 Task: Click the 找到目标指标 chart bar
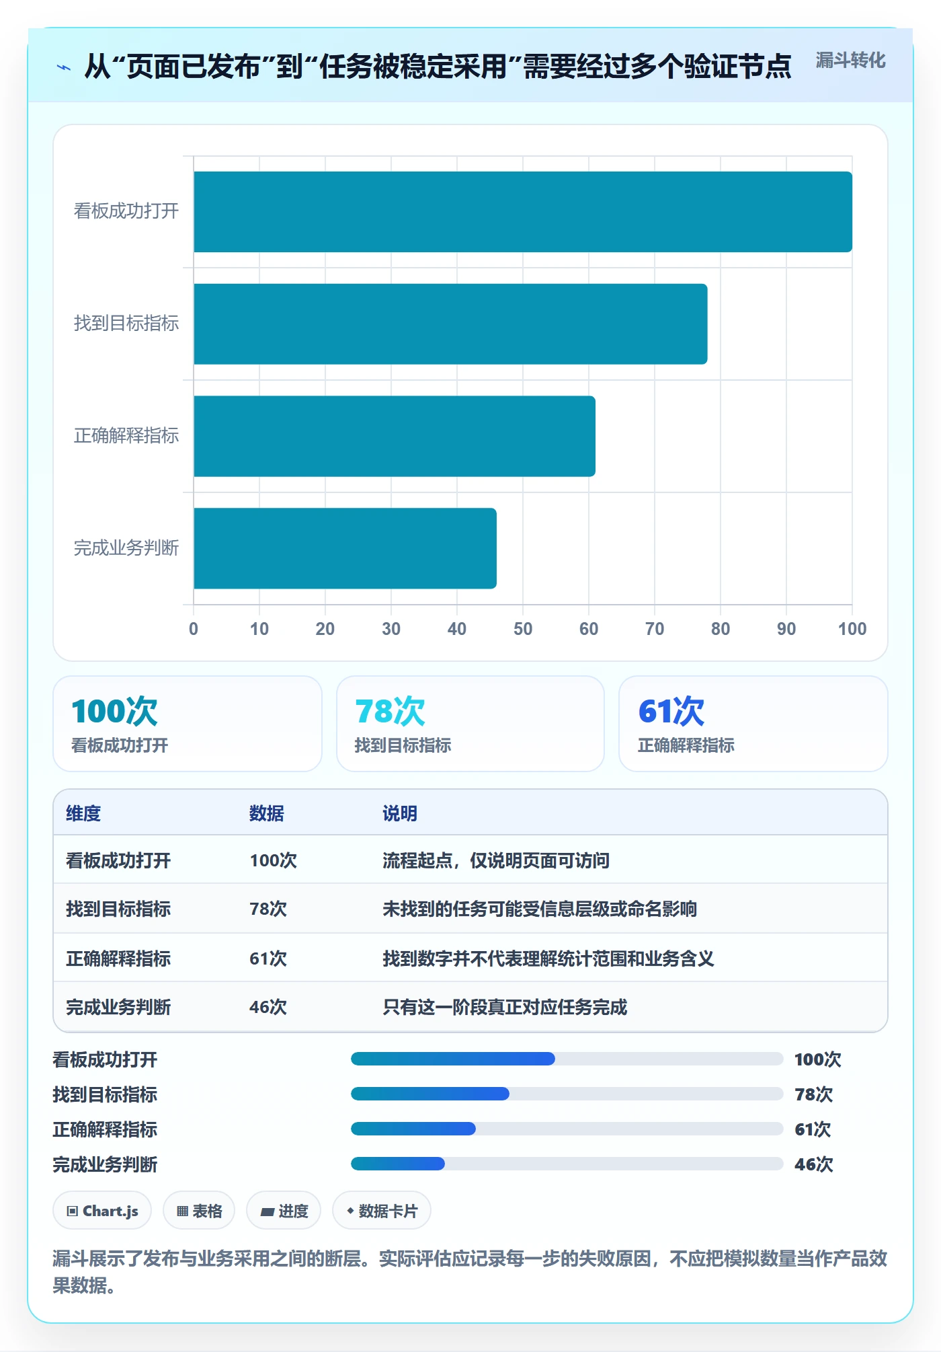coord(450,324)
